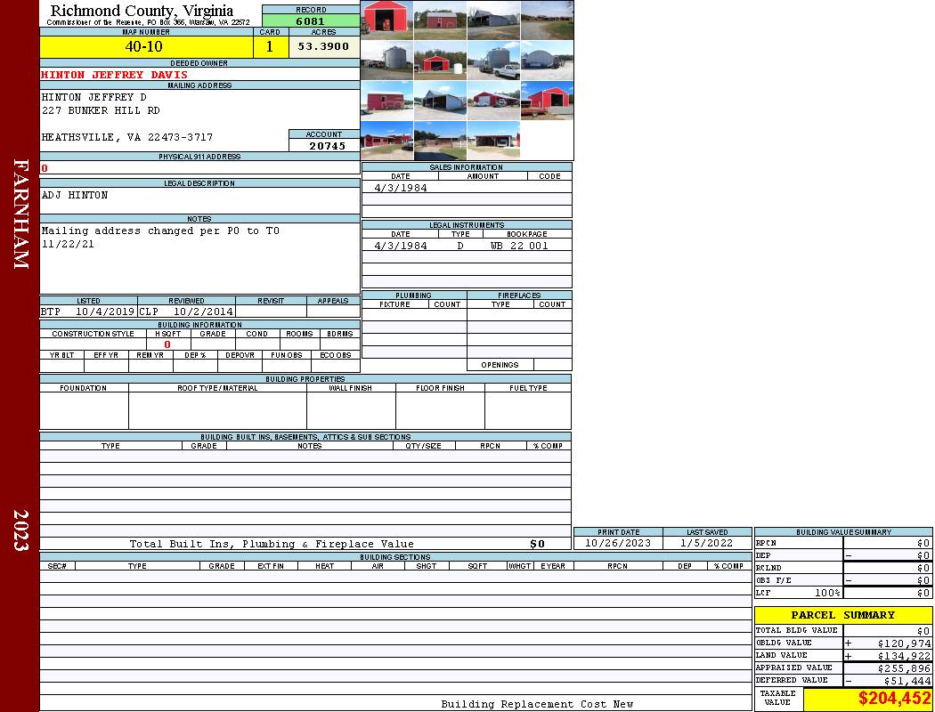
Task: Select the yellow map number 40-10 field
Action: [x=146, y=46]
